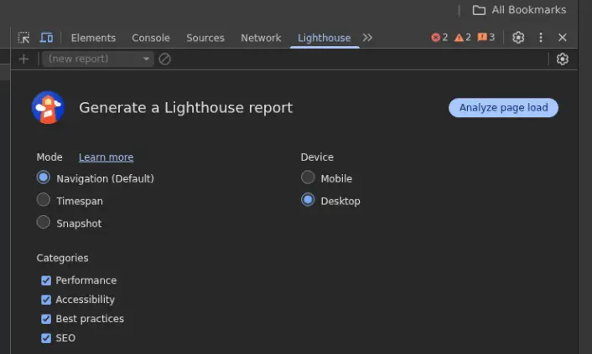Viewport: 592px width, 354px height.
Task: Toggle the device toolbar icon
Action: 46,38
